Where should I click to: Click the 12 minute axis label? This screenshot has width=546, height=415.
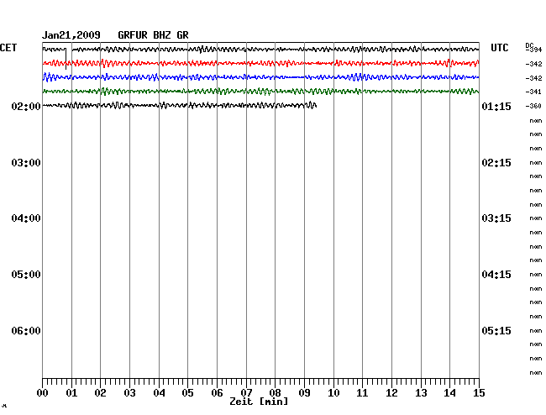tap(391, 393)
